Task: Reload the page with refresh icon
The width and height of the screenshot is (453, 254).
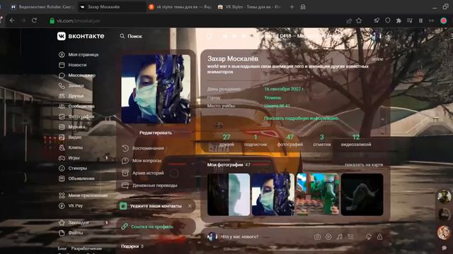Action: tap(34, 20)
